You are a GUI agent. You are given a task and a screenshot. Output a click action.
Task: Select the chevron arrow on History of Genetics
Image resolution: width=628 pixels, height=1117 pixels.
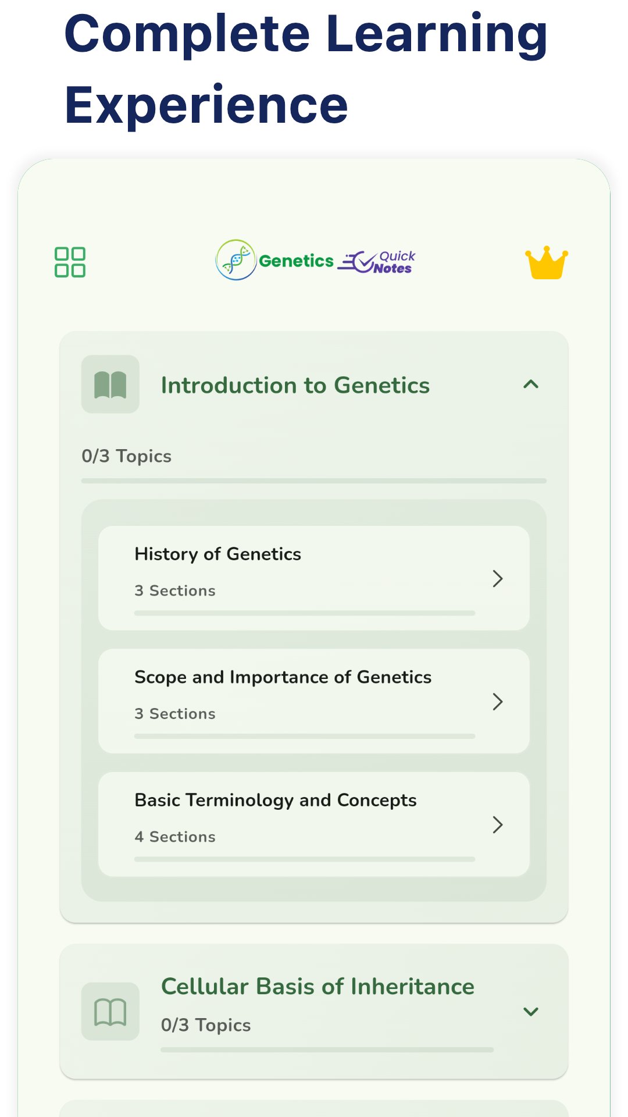[x=498, y=579]
